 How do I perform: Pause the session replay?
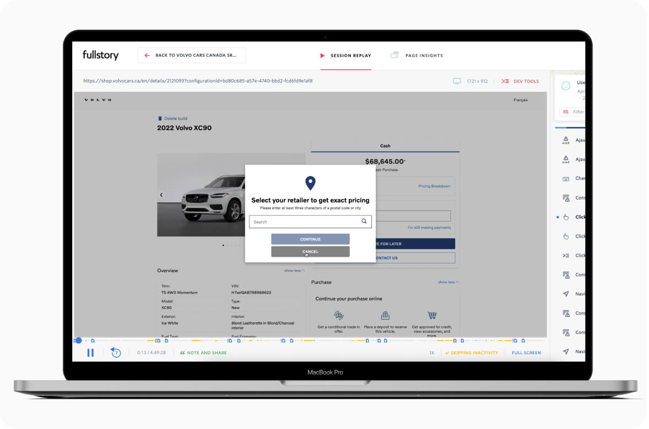tap(91, 353)
